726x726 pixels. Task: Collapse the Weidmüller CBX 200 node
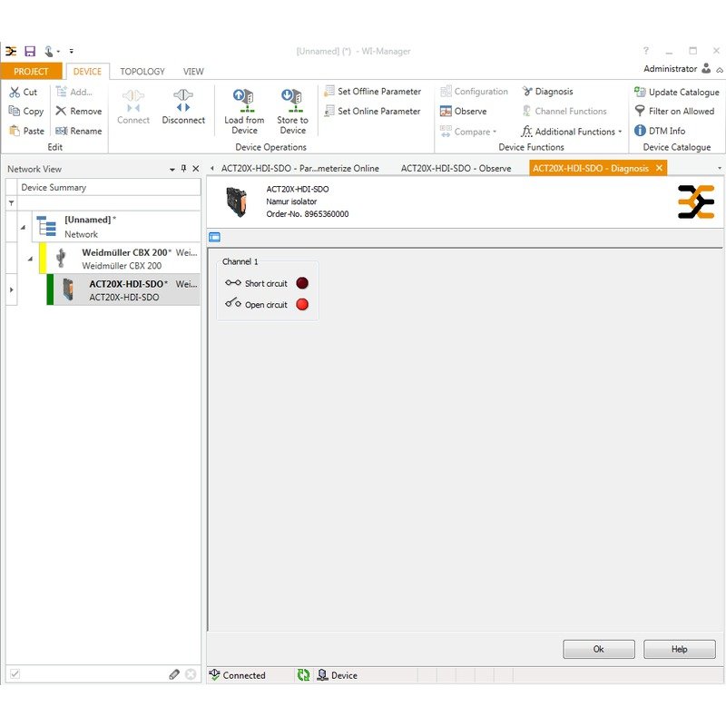click(x=30, y=259)
